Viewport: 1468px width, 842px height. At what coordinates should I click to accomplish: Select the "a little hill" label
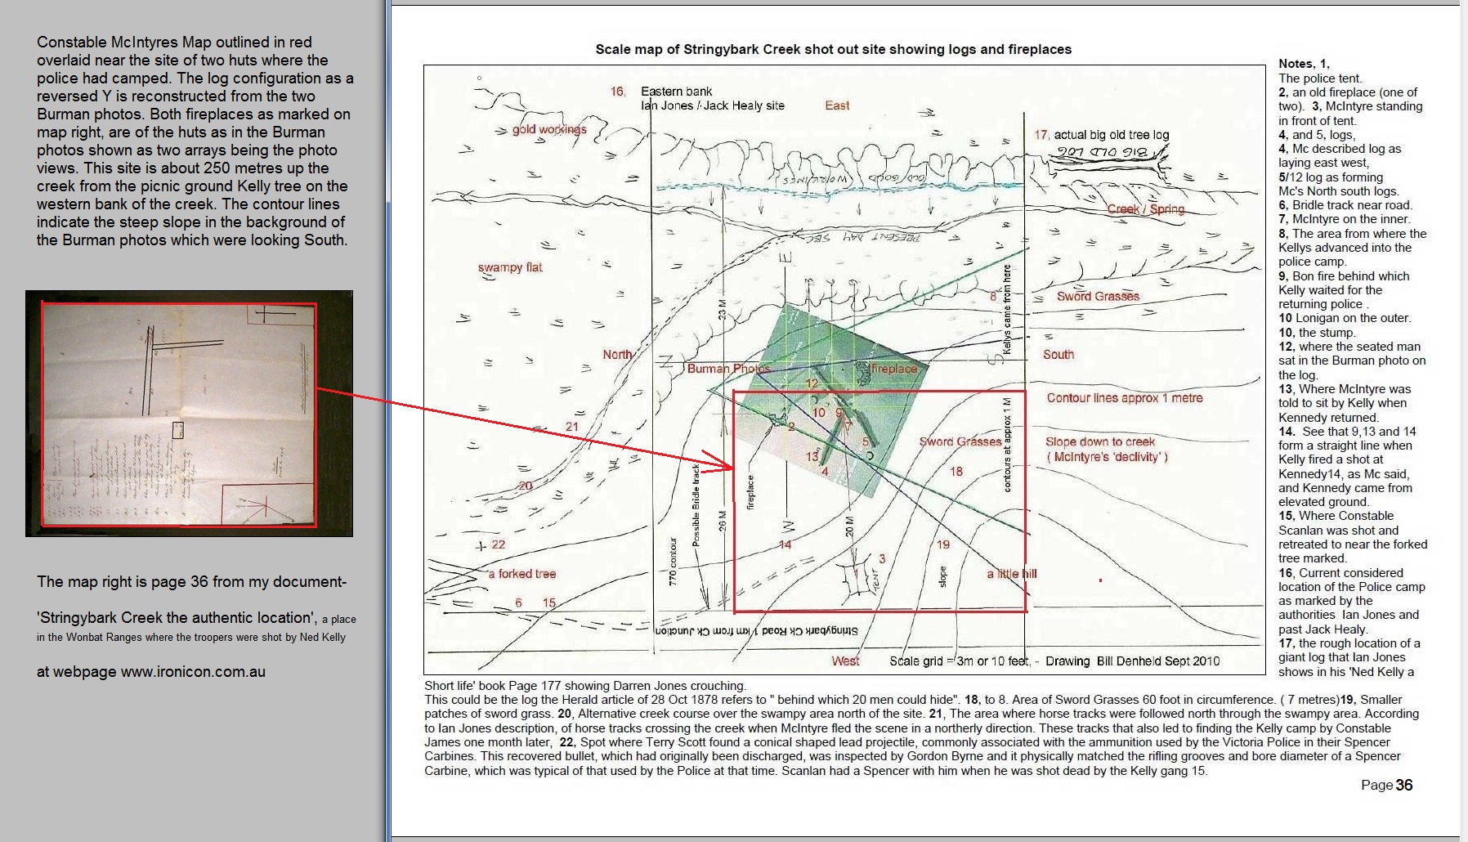(x=1011, y=574)
